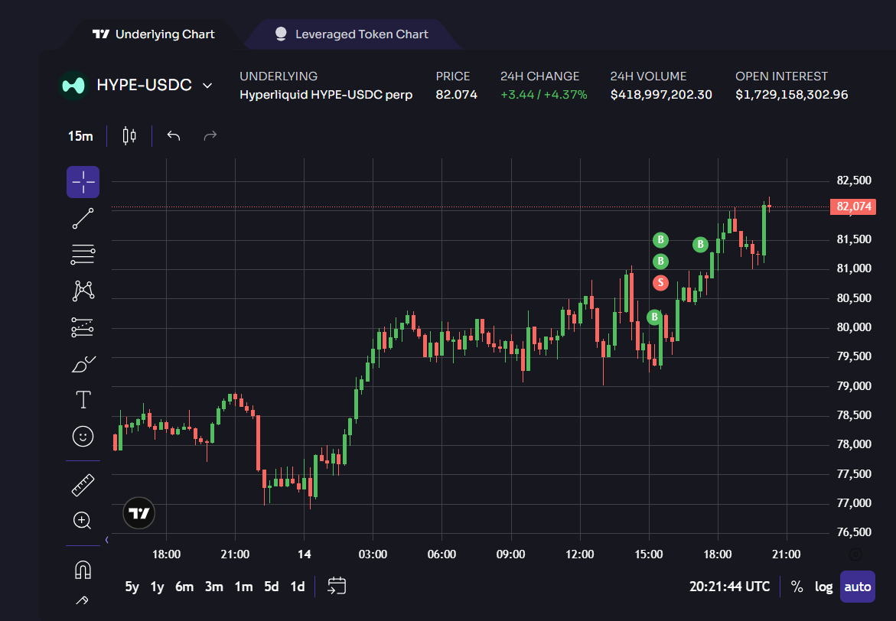
Task: Switch to the Leveraged Token Chart tab
Action: (351, 34)
